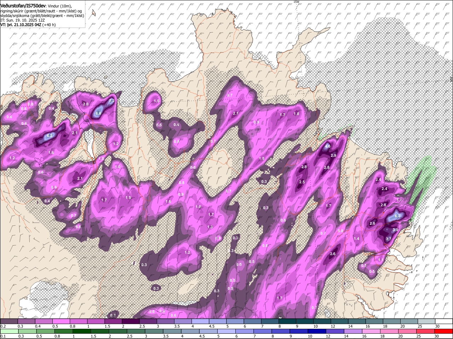Image resolution: width=453 pixels, height=339 pixels.
Task: Click the 'IT: Sun. 19. 10. 2025 12Z' line
Action: tap(23, 21)
